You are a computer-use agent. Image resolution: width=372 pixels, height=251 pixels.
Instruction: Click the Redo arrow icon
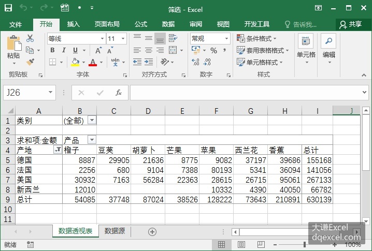coord(44,8)
